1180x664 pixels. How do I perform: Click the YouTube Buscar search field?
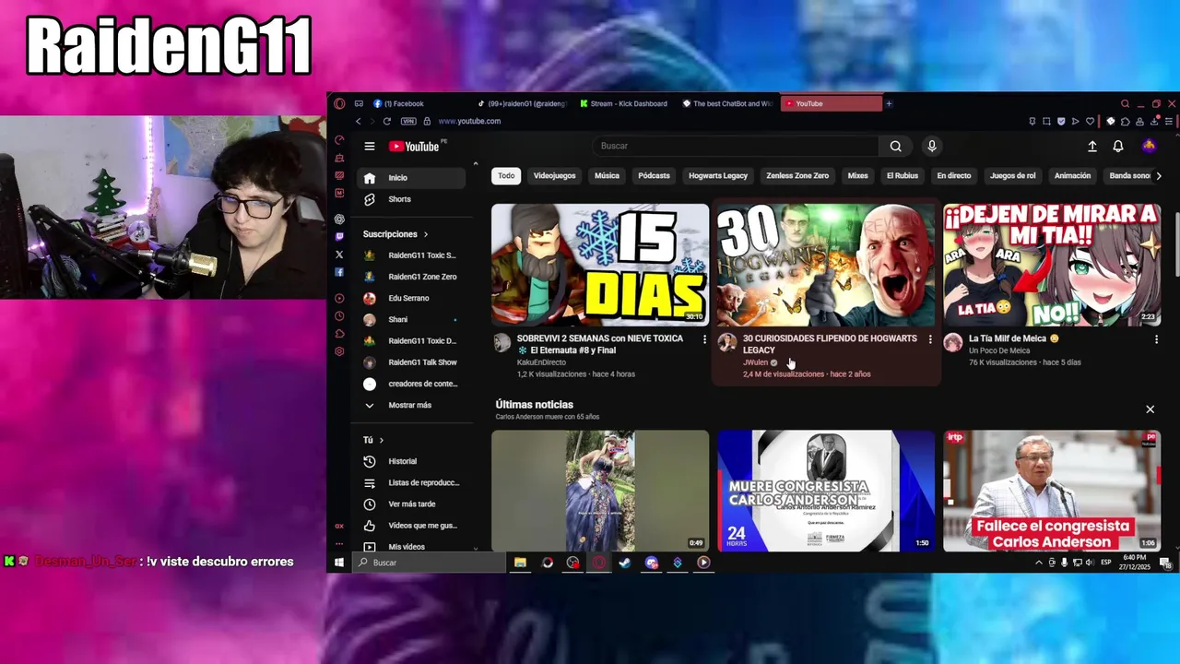(x=736, y=146)
